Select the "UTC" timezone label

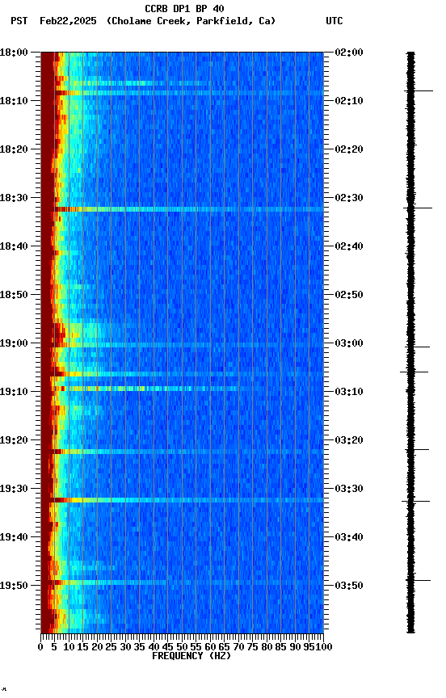(334, 21)
